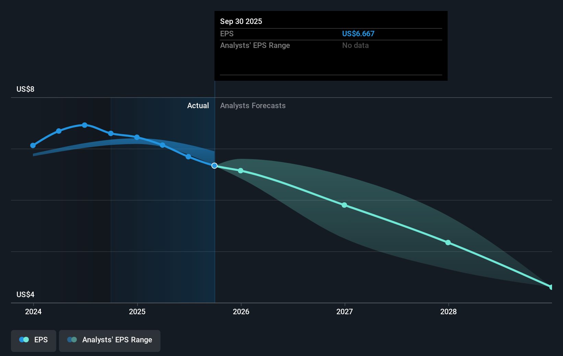Click the 'Actual' section label
Screen dimensions: 563x356
tap(198, 105)
